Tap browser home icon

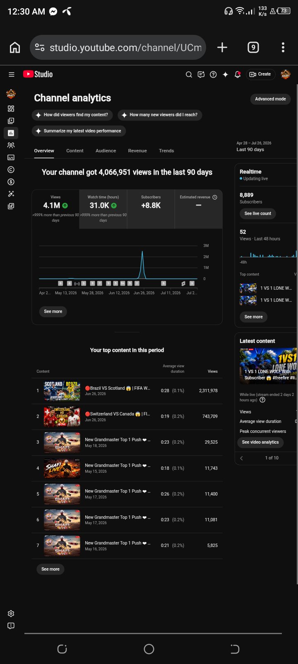tap(15, 48)
